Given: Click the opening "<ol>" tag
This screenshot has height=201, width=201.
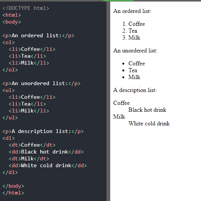Looking at the screenshot, I should coord(9,43).
